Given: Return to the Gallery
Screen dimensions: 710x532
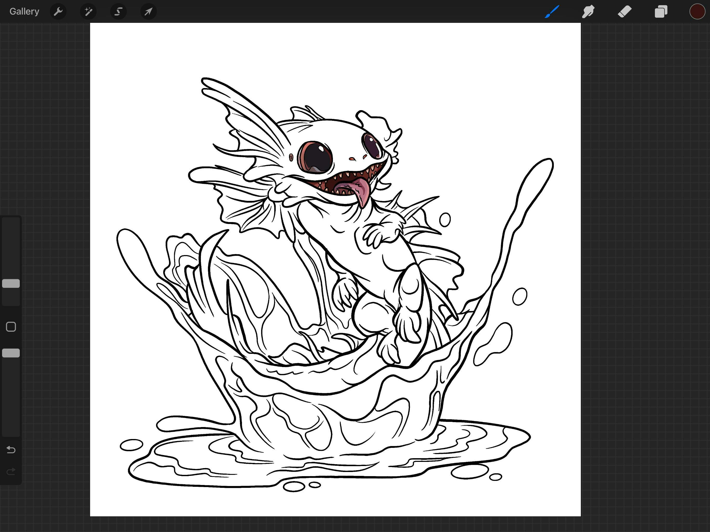Looking at the screenshot, I should 24,11.
